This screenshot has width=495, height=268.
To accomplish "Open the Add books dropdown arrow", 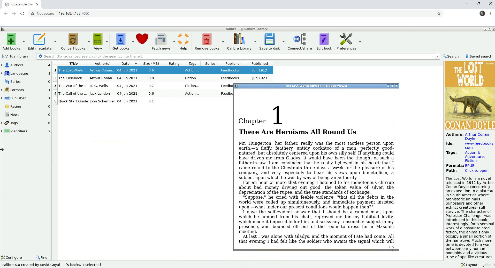I will pos(24,42).
